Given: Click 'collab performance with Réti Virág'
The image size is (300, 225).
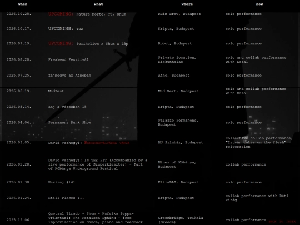Looking at the screenshot, I should click(x=257, y=198).
